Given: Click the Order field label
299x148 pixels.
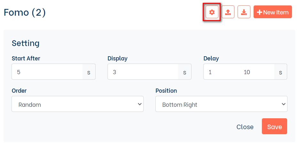Looking at the screenshot, I should click(x=19, y=90).
